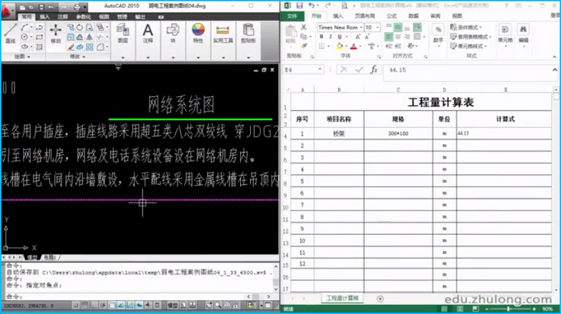Open the Conditional Formatting (条件格式) dropdown
The image size is (561, 314).
click(467, 27)
